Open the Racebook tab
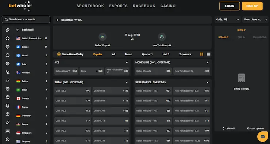Viewport: 270px width, 144px height. tap(144, 6)
